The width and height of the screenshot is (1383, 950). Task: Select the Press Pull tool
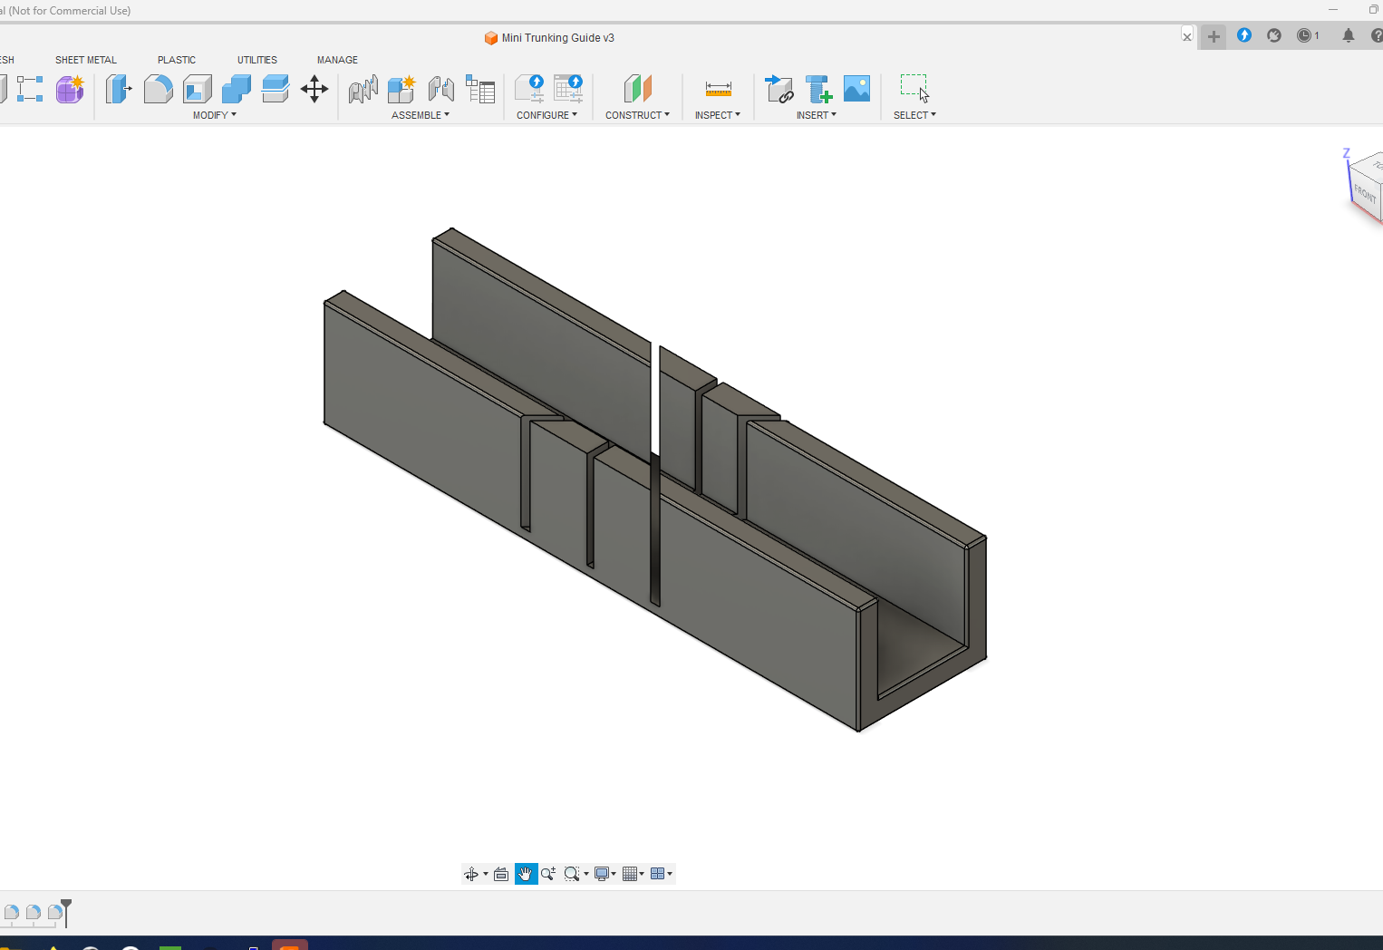tap(119, 89)
